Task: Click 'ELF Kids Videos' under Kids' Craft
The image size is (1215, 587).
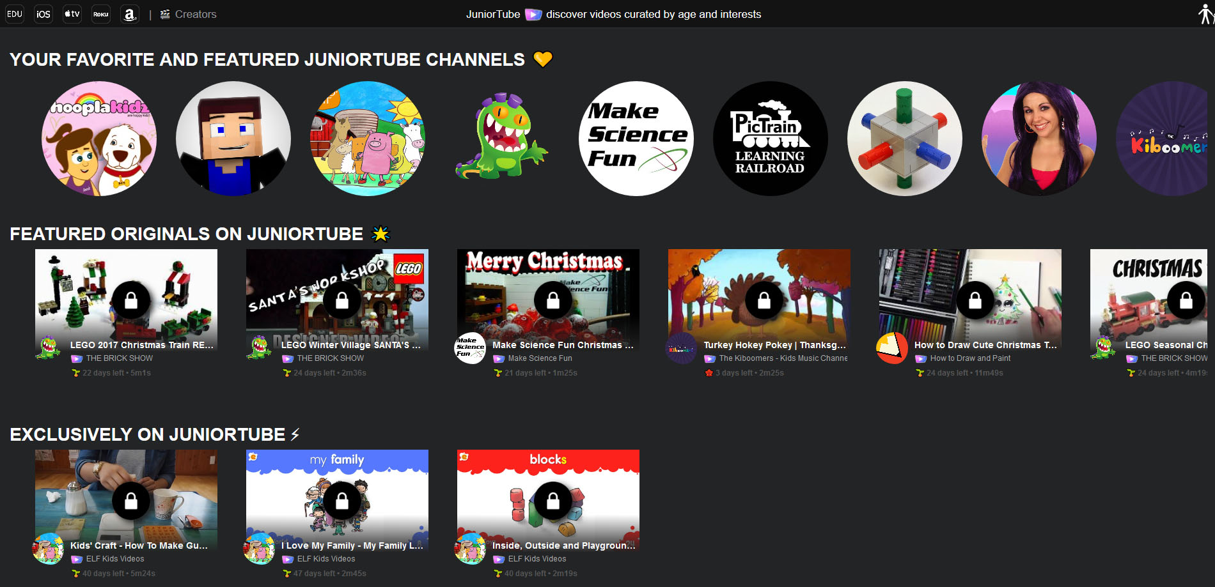Action: 115,559
